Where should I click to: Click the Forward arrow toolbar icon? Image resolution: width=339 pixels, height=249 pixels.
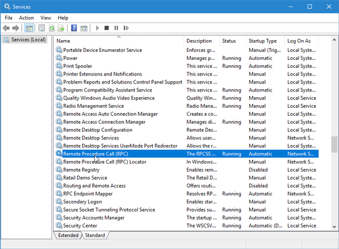click(x=16, y=28)
